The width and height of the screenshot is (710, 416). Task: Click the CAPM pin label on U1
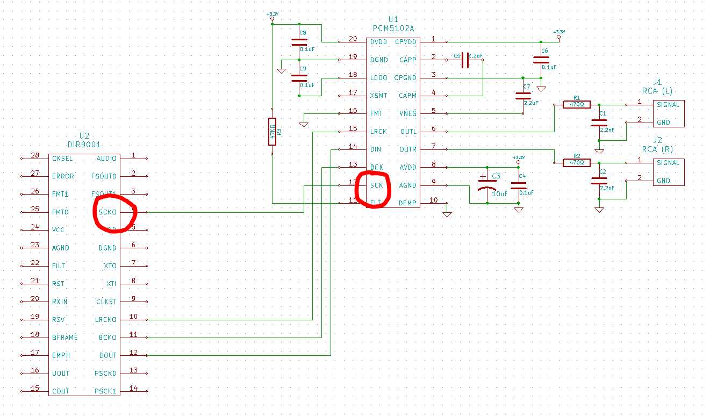point(407,96)
